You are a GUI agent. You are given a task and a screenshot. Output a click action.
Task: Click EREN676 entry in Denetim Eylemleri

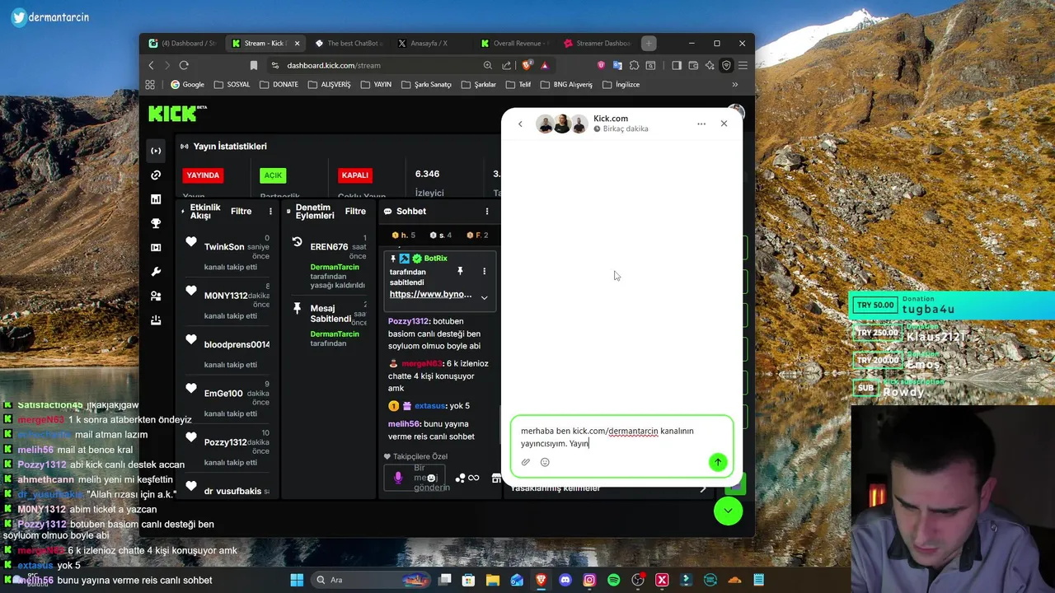[329, 247]
